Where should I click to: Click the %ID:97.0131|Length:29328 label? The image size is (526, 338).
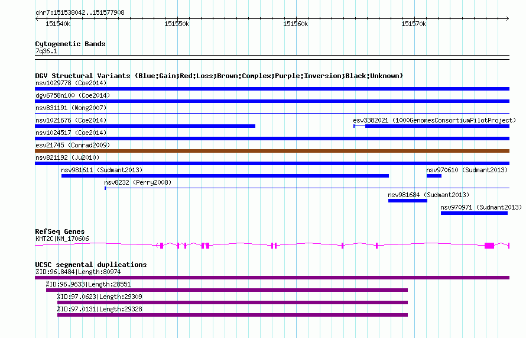(100, 309)
